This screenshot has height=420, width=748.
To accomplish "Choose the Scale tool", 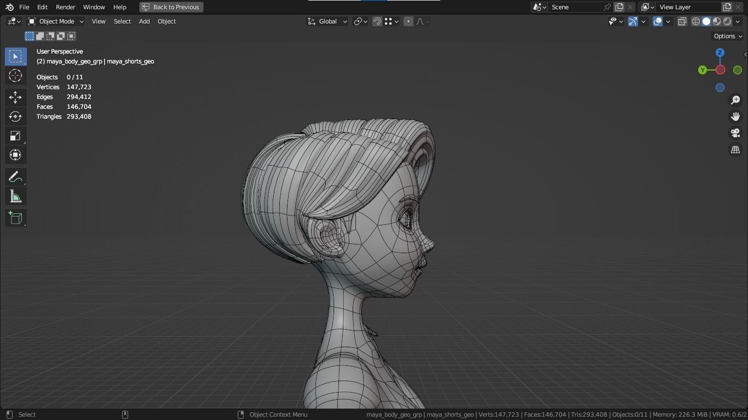I will click(x=15, y=136).
